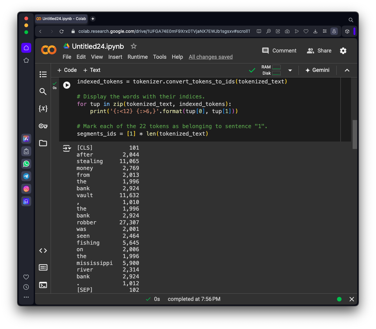Image resolution: width=376 pixels, height=329 pixels.
Task: Run the code cell with play button
Action: 67,85
